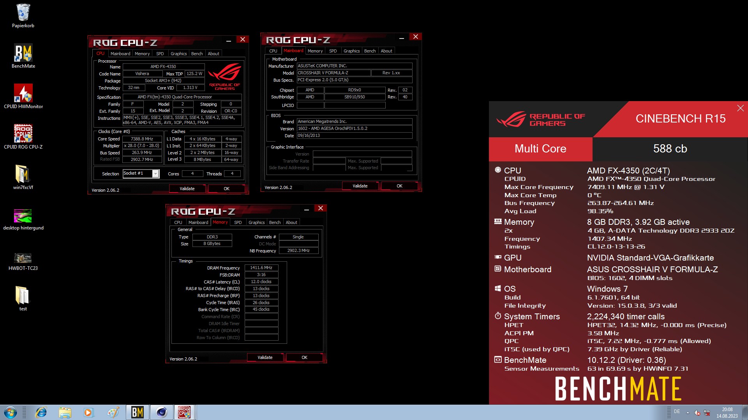Switch to Mainboard tab in the CPU window

[120, 54]
